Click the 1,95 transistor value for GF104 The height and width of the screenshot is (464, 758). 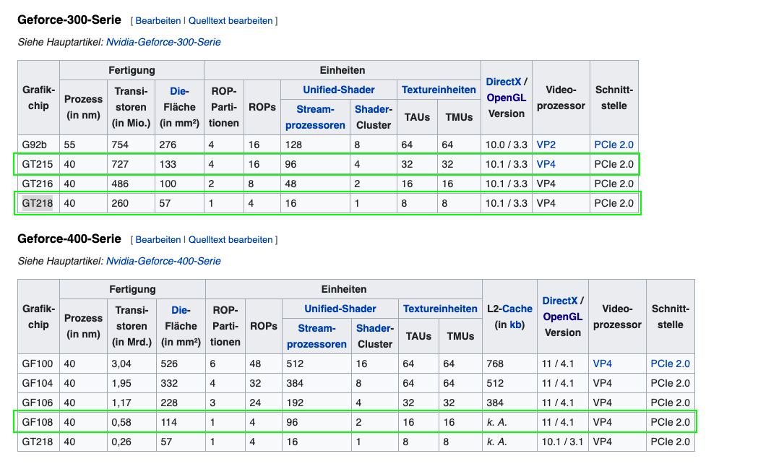[121, 383]
